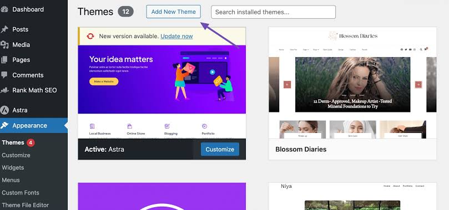The image size is (449, 210).
Task: Click 'Your idea matters' headline in preview
Action: pyautogui.click(x=121, y=59)
